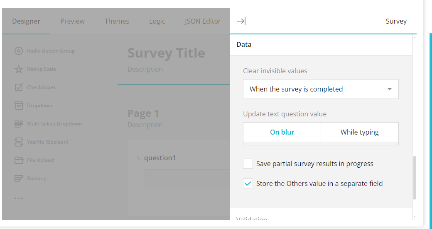Select the Multi-Select Dropdown icon
The image size is (432, 229).
[x=18, y=124]
